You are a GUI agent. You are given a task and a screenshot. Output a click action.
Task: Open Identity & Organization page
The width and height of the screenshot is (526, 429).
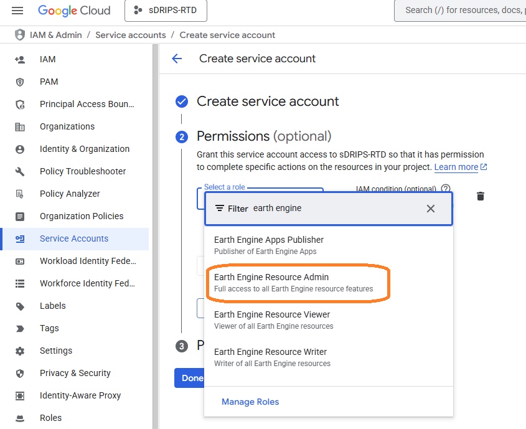coord(85,149)
